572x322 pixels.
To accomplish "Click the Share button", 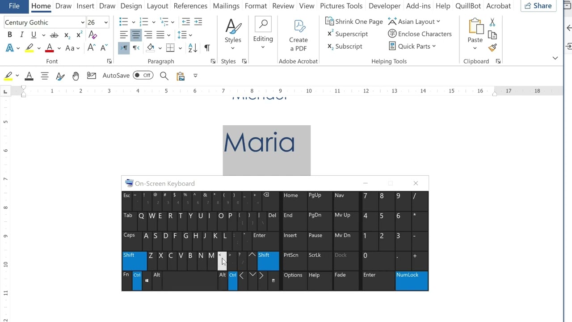I will [538, 6].
